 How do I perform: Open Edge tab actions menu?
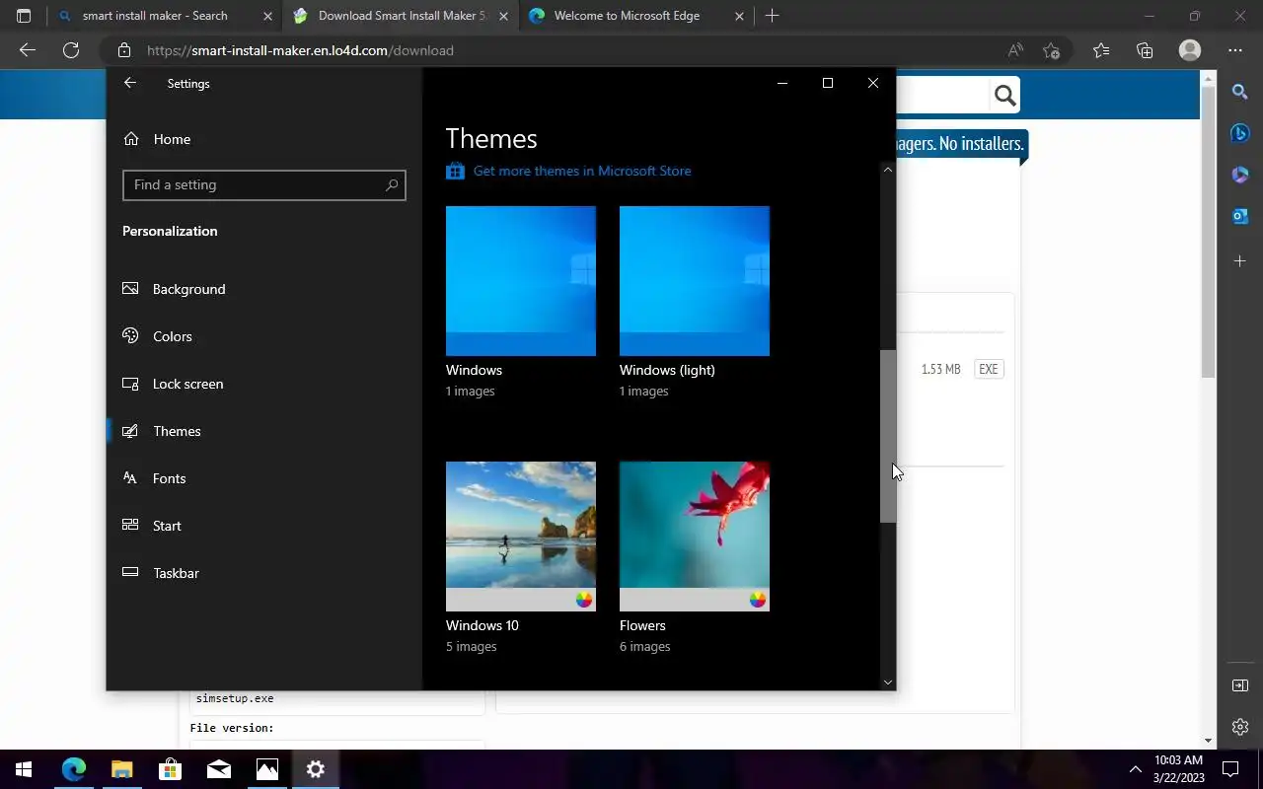24,16
